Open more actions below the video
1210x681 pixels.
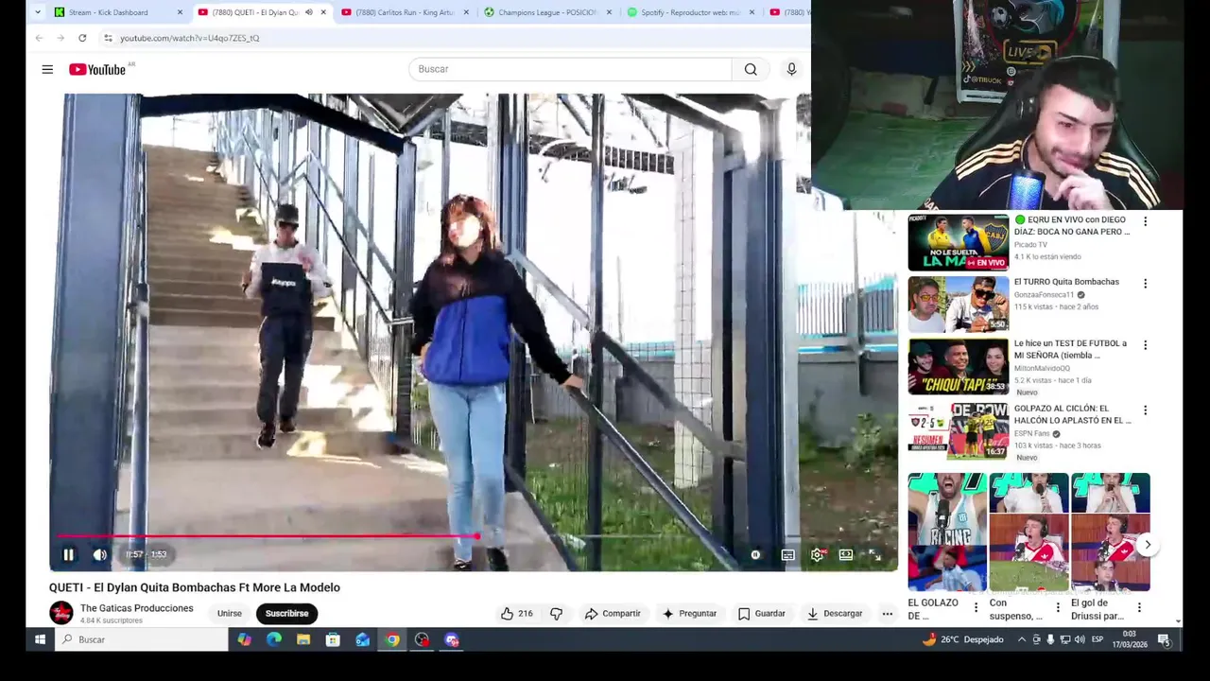(x=887, y=614)
